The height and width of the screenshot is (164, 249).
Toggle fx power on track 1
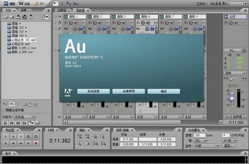(x=71, y=23)
